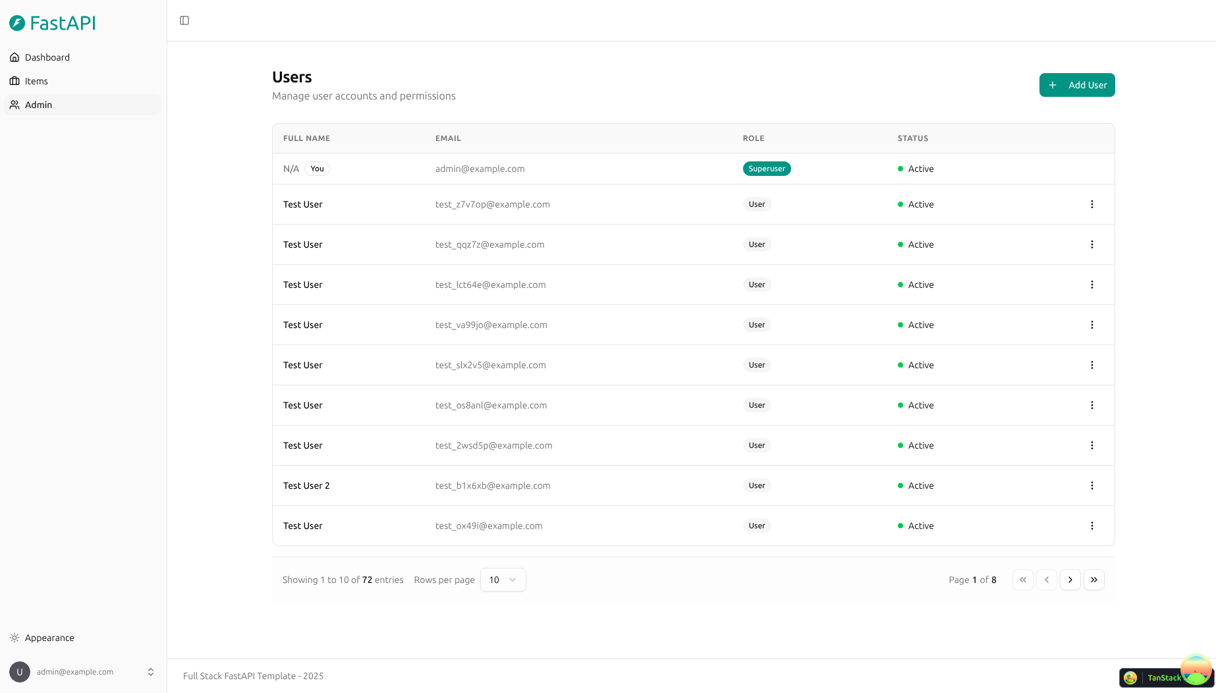
Task: Go to the next page of users
Action: (x=1070, y=580)
